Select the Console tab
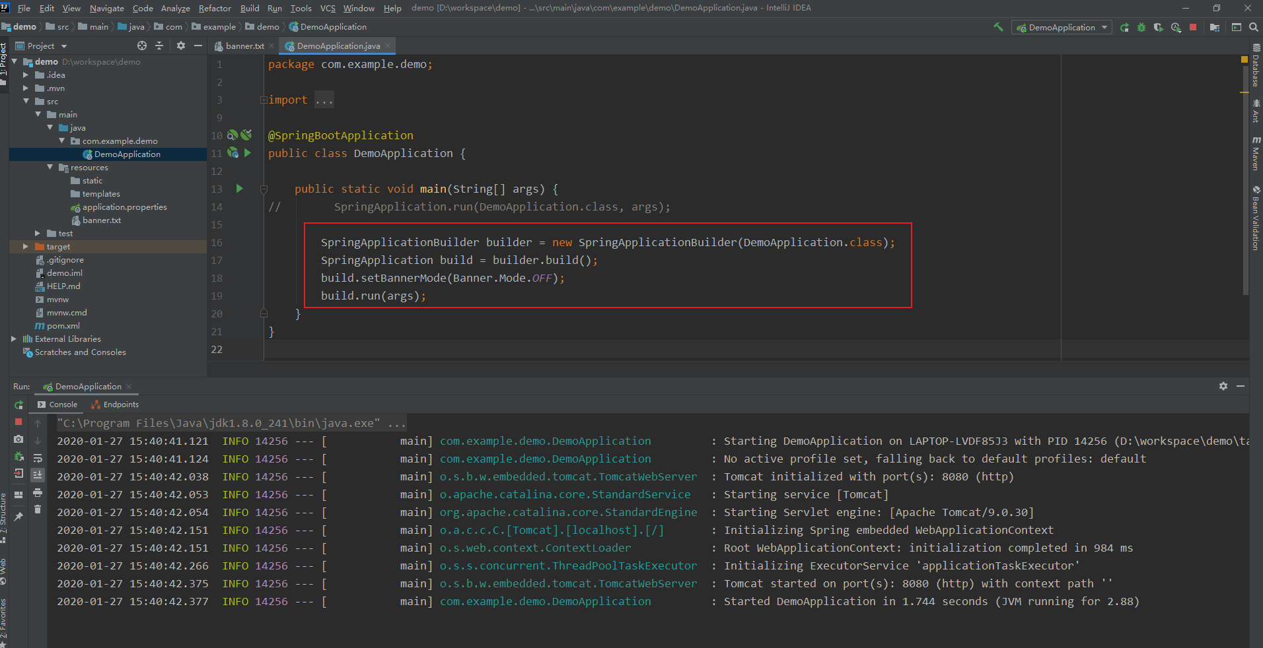The width and height of the screenshot is (1263, 648). [x=57, y=405]
